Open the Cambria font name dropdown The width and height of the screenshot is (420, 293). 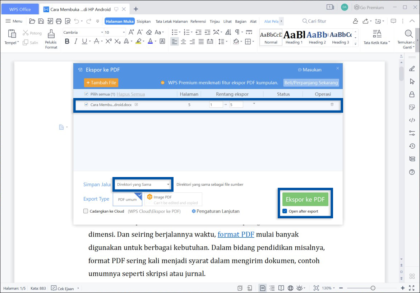tap(102, 32)
